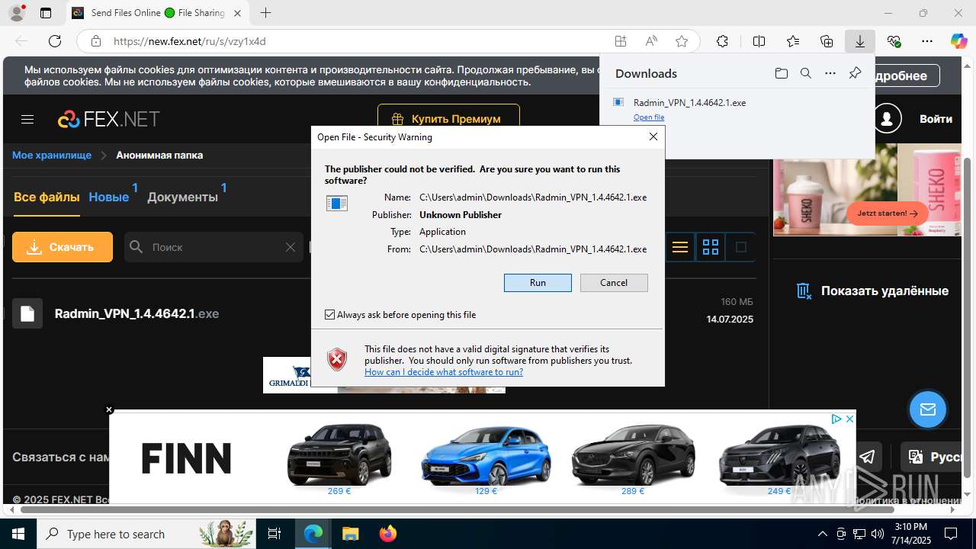Show hidden system tray icons

coord(822,534)
